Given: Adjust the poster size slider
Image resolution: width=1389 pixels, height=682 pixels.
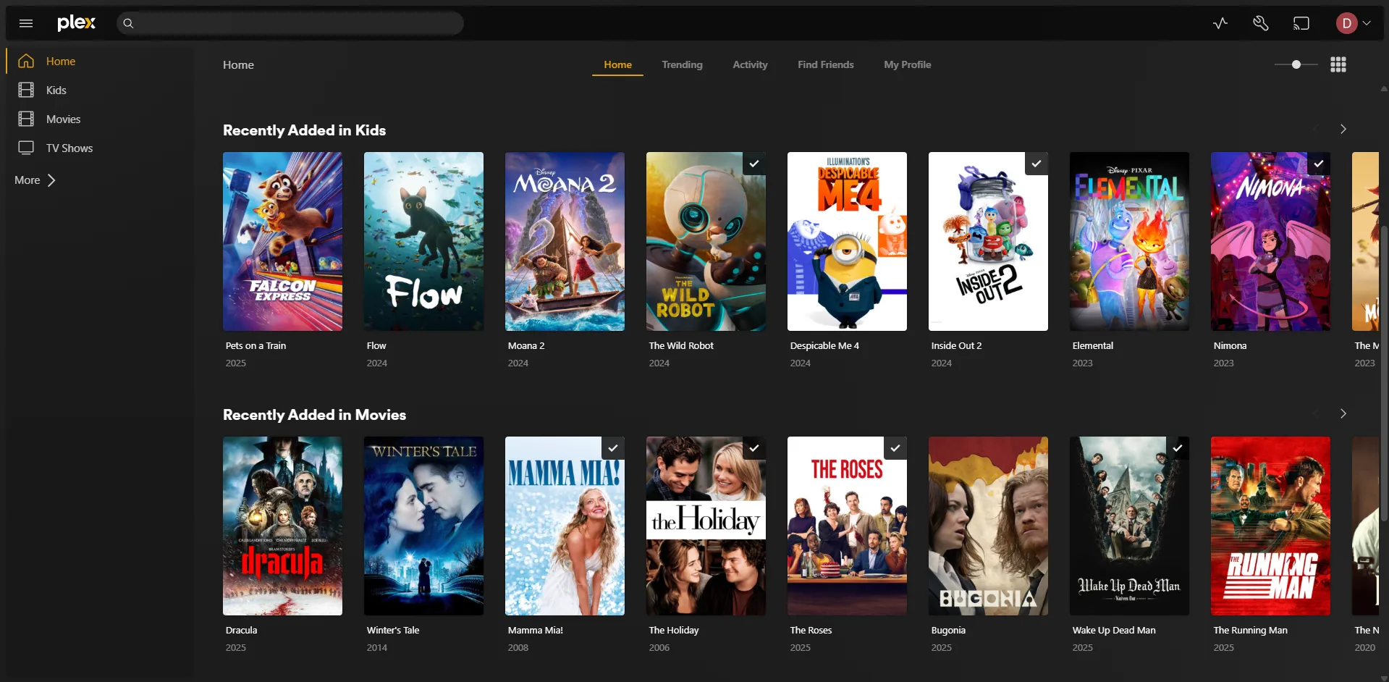Looking at the screenshot, I should coord(1296,64).
